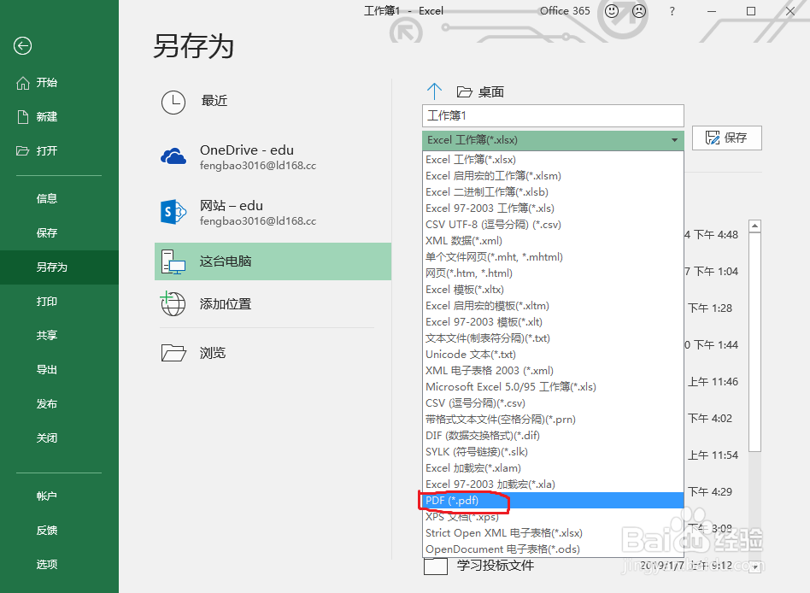This screenshot has height=593, width=810.
Task: Click the 保存 save button
Action: point(726,138)
